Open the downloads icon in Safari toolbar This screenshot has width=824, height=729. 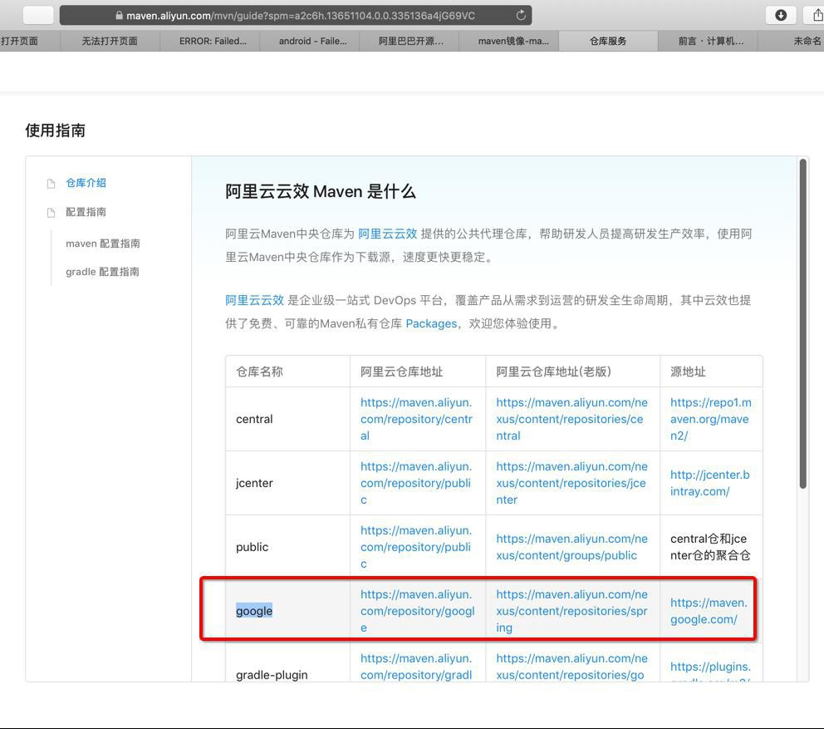pyautogui.click(x=781, y=15)
